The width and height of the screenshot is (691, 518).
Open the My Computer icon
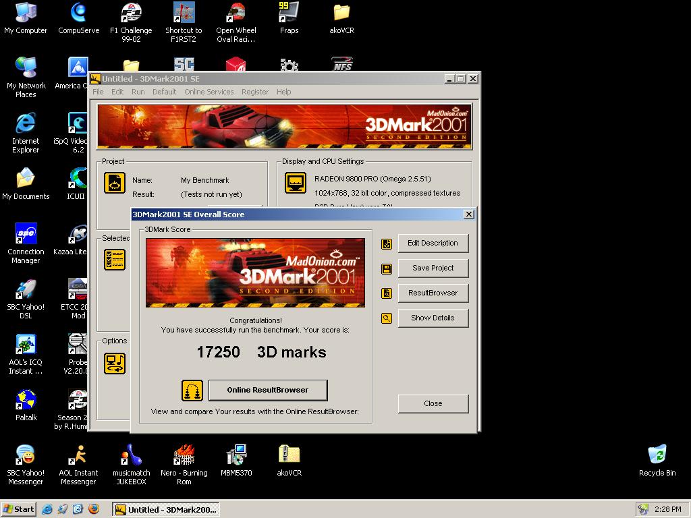(x=26, y=13)
